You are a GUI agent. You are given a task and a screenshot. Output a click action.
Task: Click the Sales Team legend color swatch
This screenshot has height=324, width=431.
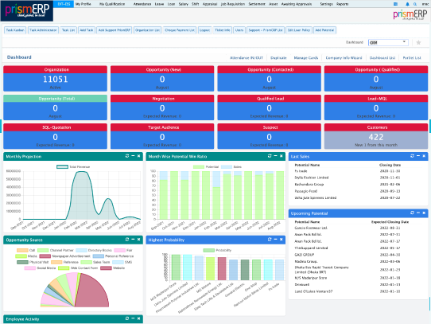click(x=86, y=262)
